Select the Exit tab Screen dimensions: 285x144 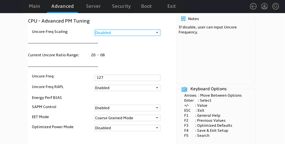tap(172, 6)
